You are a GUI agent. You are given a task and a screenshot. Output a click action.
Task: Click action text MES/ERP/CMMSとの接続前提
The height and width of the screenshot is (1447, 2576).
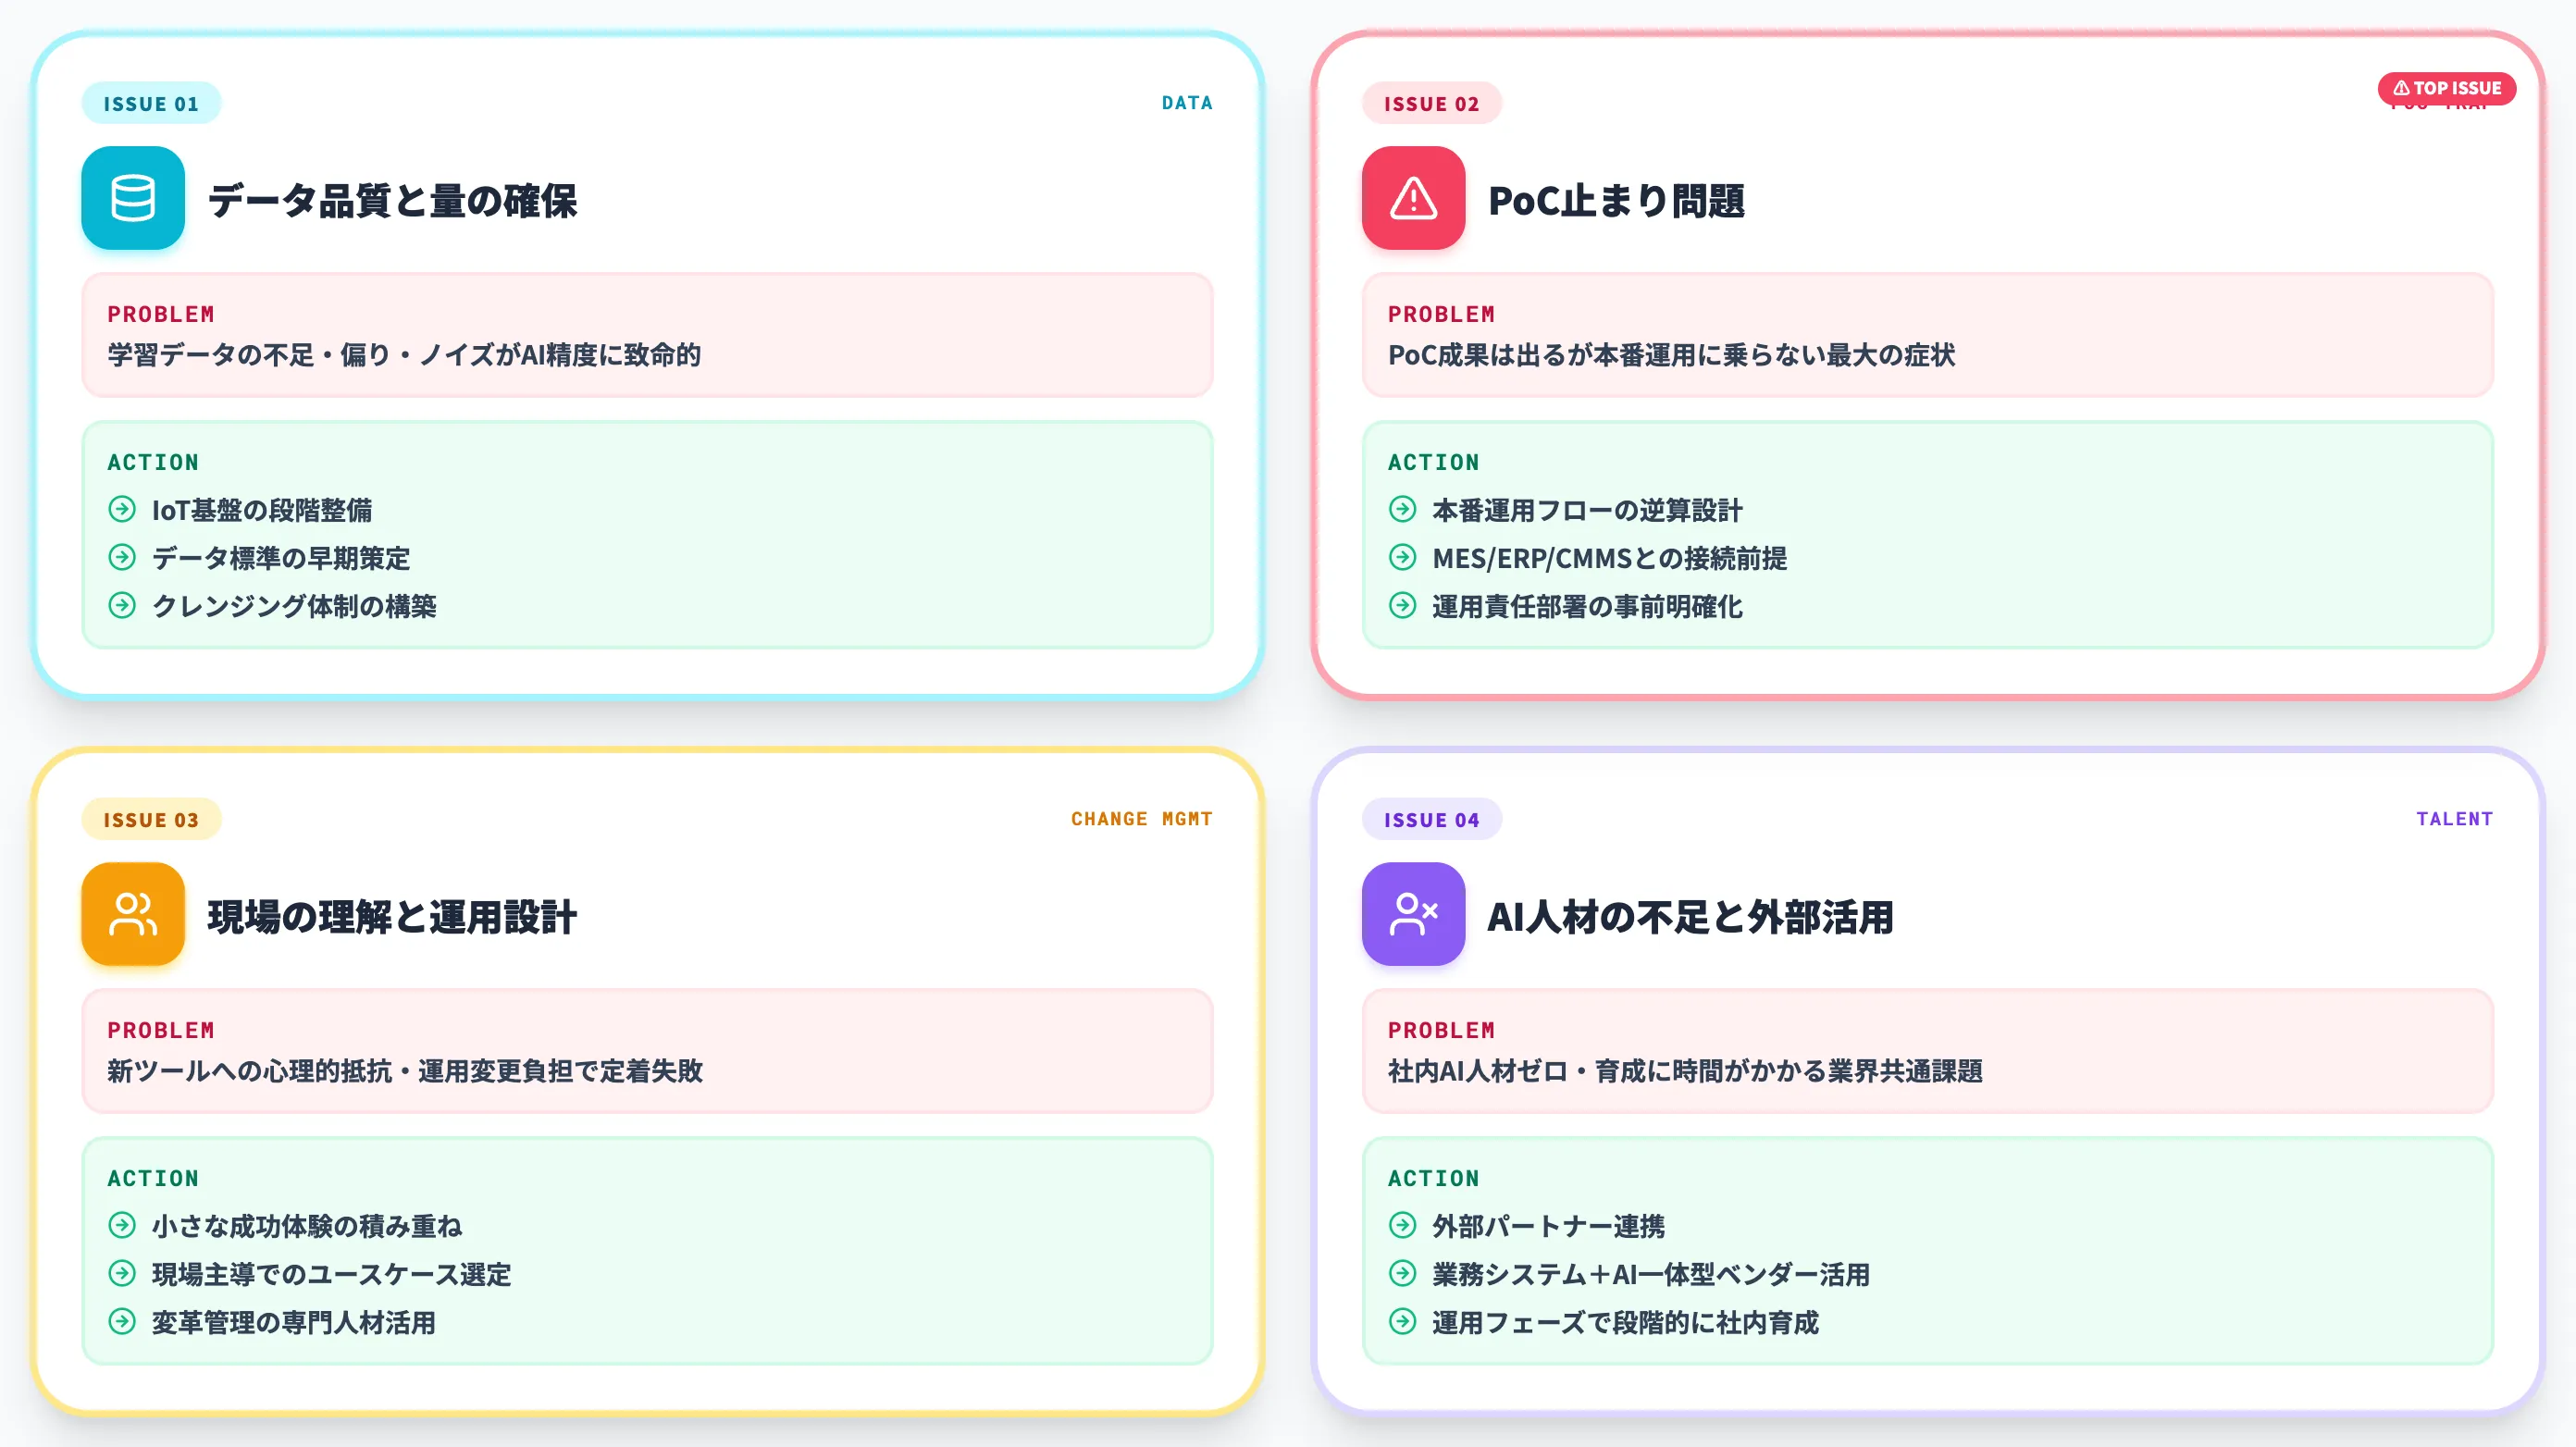tap(1609, 558)
